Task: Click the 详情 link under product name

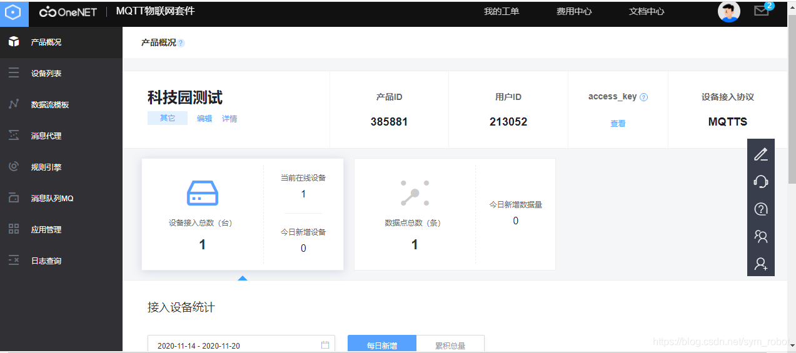Action: pyautogui.click(x=229, y=119)
